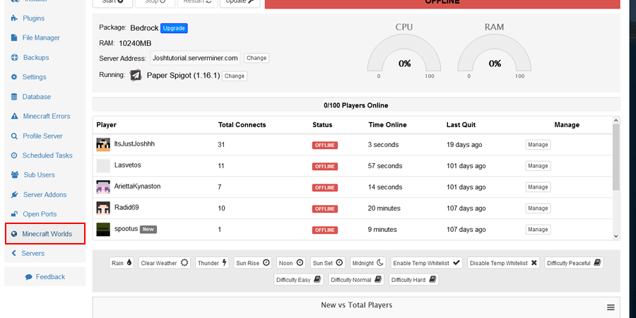View Minecraft Errors page
The height and width of the screenshot is (318, 636).
coord(47,117)
